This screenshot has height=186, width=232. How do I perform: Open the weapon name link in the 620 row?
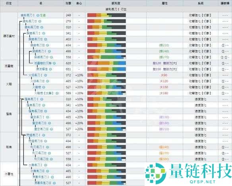43,63
